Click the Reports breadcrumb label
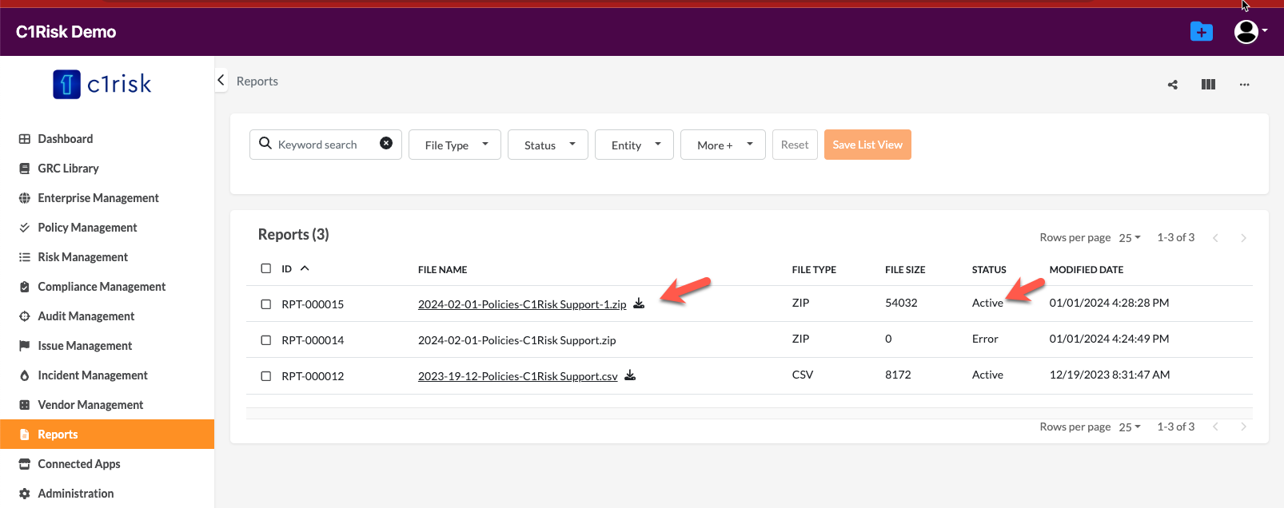The image size is (1284, 508). (x=257, y=81)
